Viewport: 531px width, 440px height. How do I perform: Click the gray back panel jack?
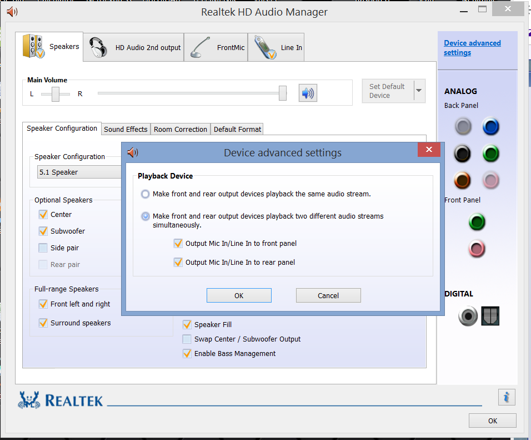(x=463, y=126)
